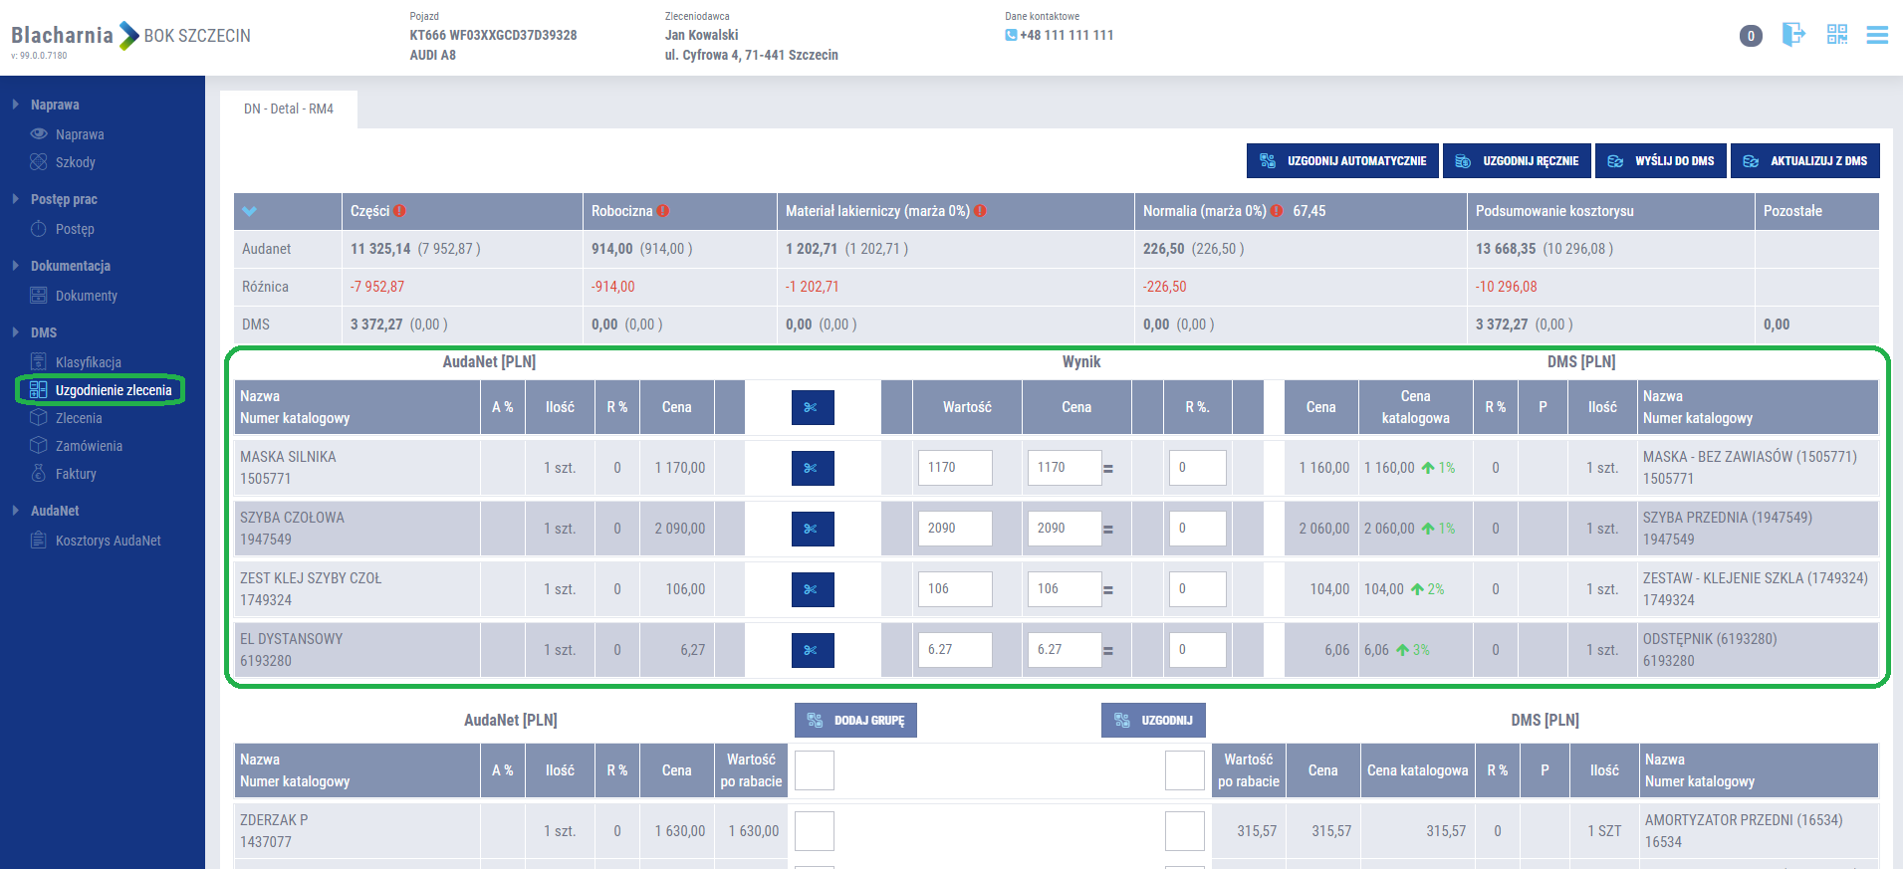Open the DN - Detal - RM4 tab
The width and height of the screenshot is (1903, 869).
289,109
